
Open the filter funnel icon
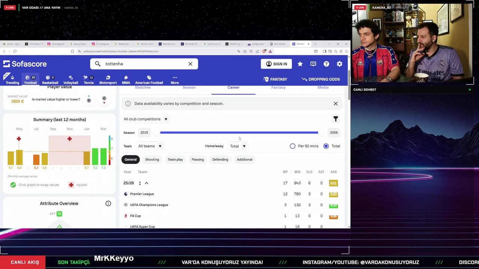click(336, 119)
